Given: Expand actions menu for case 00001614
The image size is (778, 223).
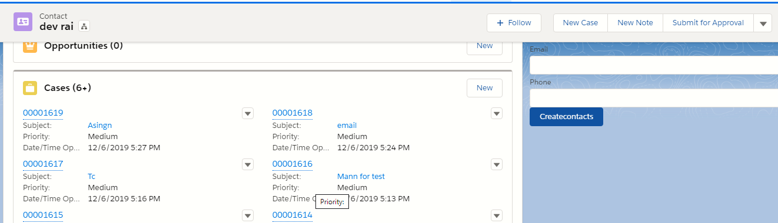Looking at the screenshot, I should pos(497,215).
